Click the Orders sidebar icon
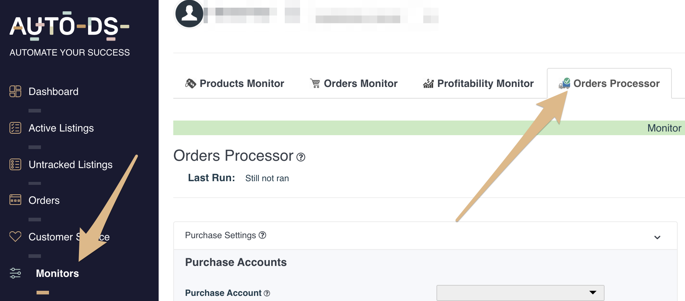The width and height of the screenshot is (685, 301). pos(15,200)
